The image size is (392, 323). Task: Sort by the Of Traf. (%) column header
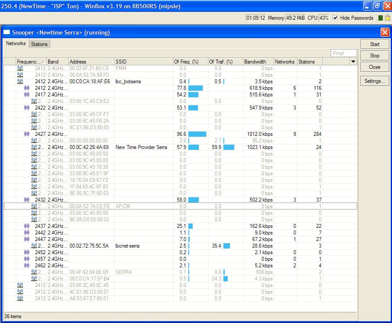pos(226,61)
